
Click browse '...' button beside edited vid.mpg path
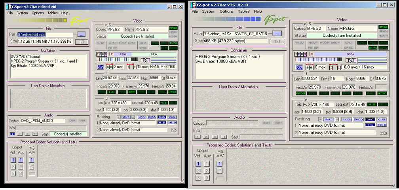[82, 34]
